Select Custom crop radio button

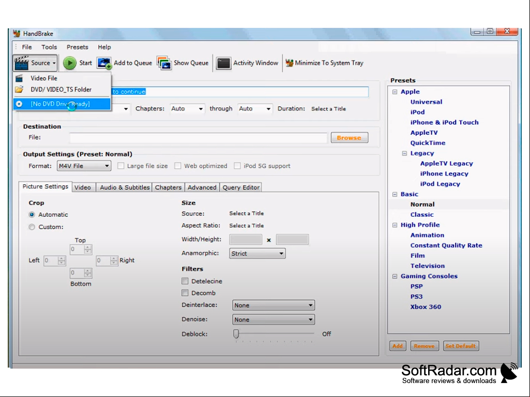[32, 227]
